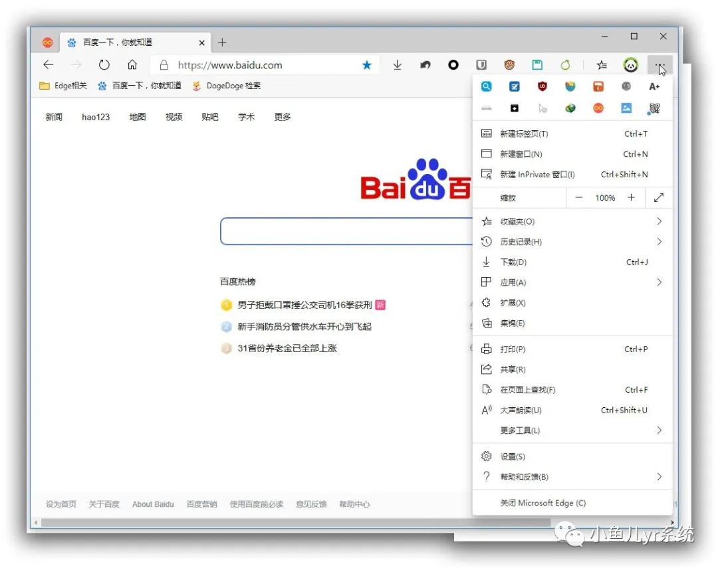Open the uBlock Origin shield extension
The image size is (718, 568).
pos(542,86)
